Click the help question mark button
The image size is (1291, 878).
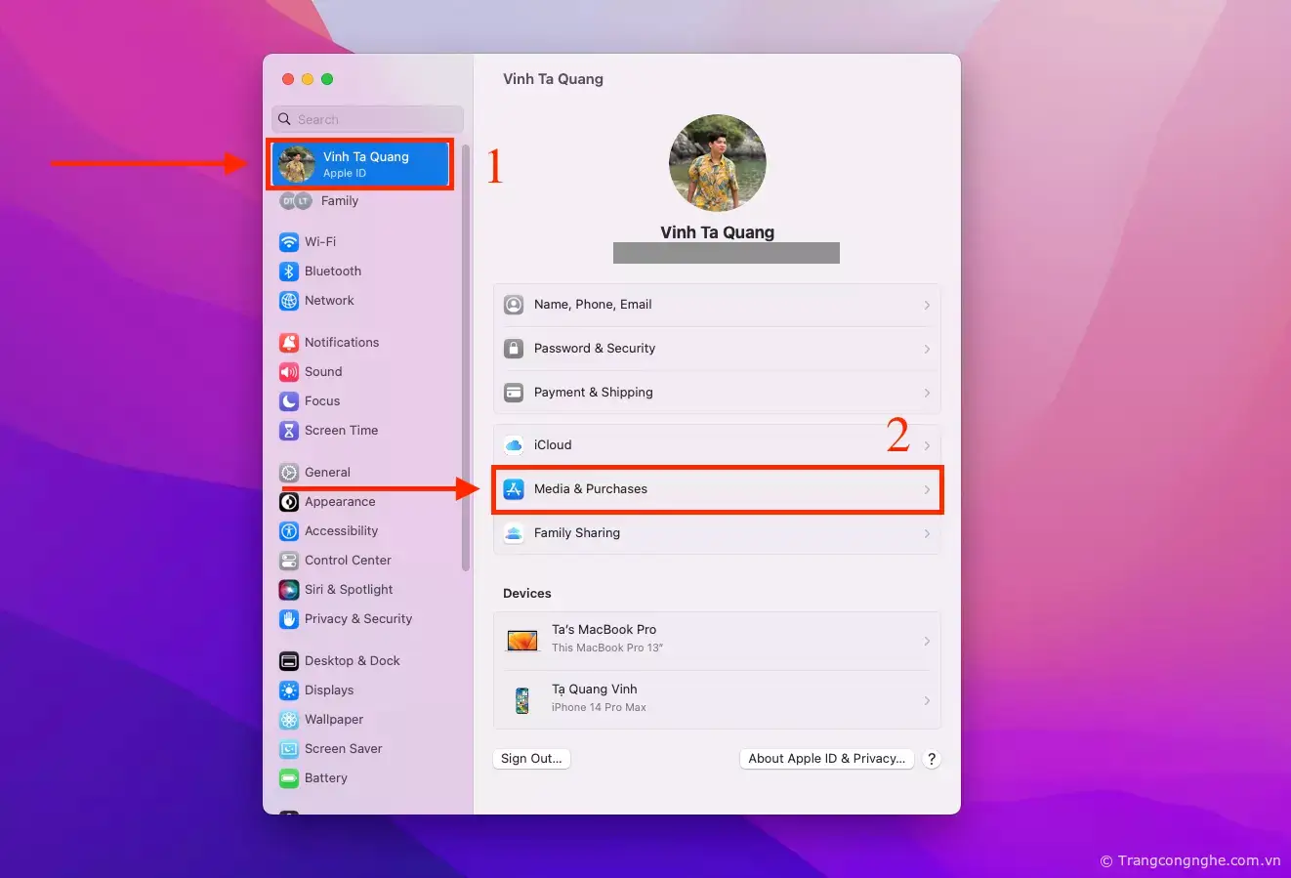[932, 759]
